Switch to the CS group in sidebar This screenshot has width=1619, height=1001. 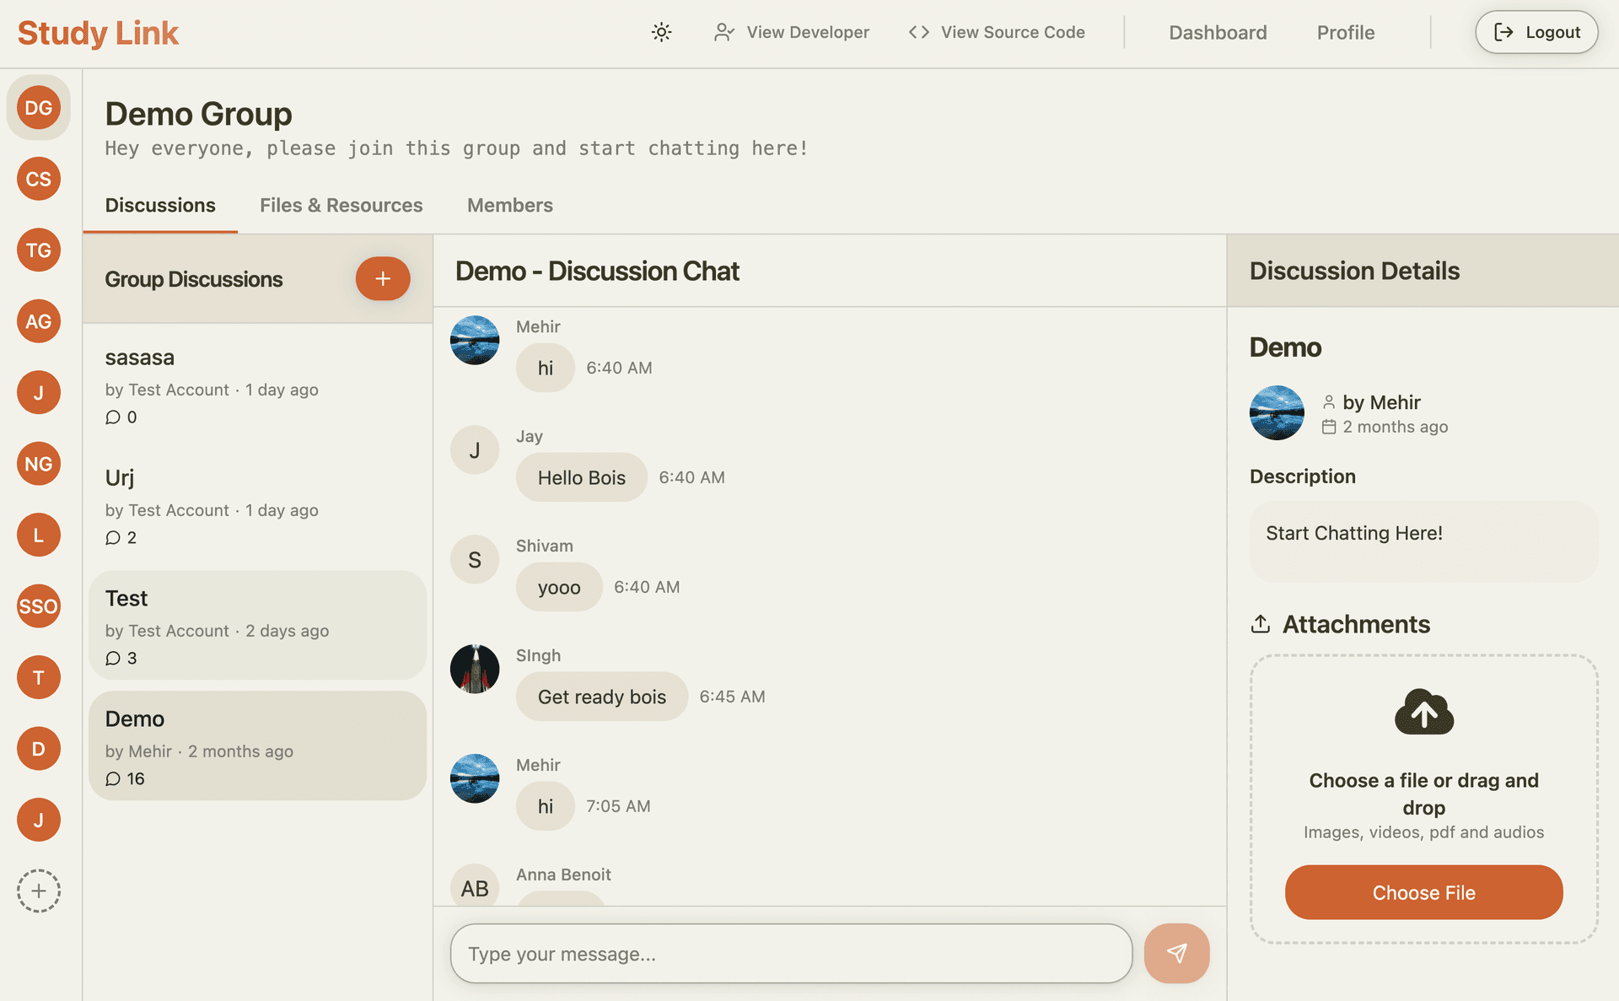tap(39, 179)
